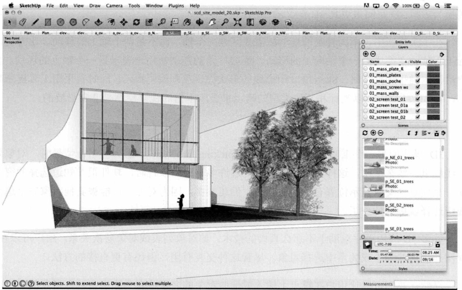Choose the Pencil line tool

coord(35,22)
